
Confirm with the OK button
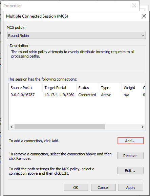(76, 188)
